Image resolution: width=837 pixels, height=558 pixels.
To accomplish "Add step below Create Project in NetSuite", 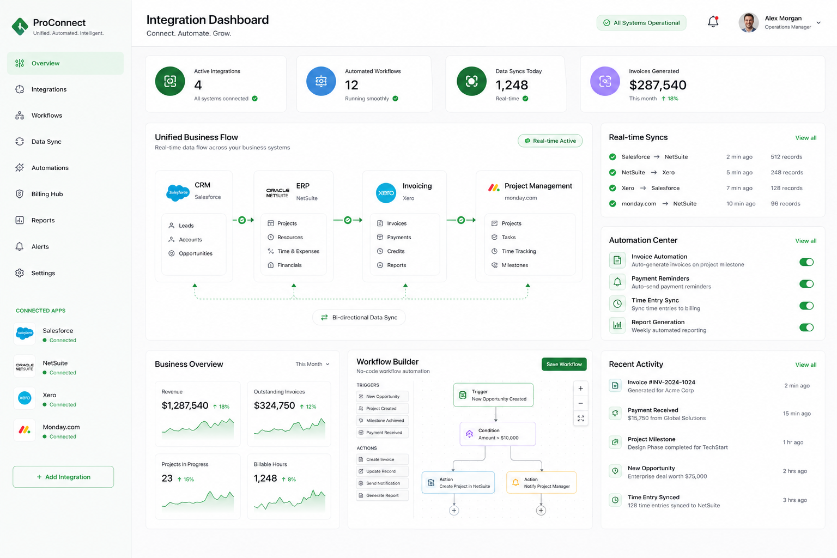I will tap(454, 511).
